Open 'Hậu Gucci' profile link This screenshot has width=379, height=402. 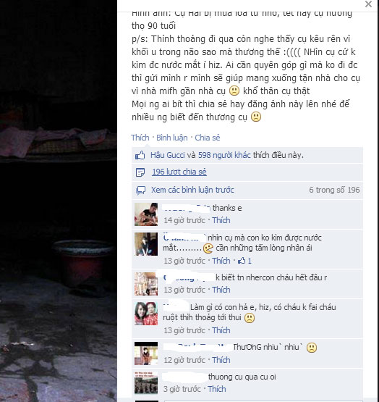168,155
